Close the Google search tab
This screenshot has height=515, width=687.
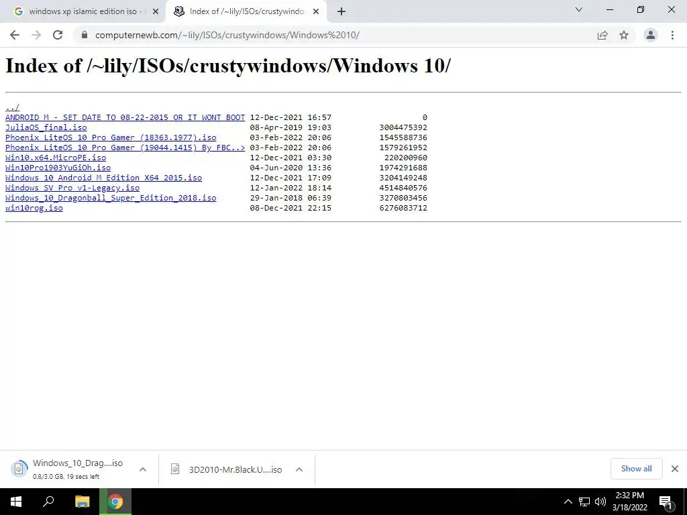pos(156,12)
